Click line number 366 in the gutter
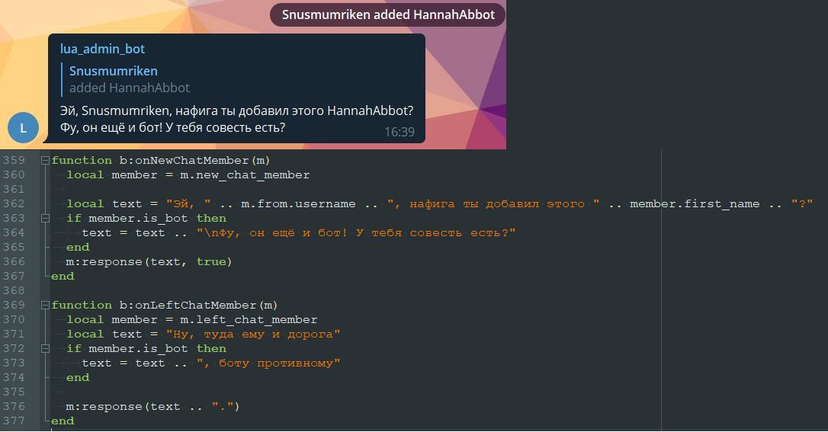Viewport: 828px width, 432px height. click(x=14, y=261)
